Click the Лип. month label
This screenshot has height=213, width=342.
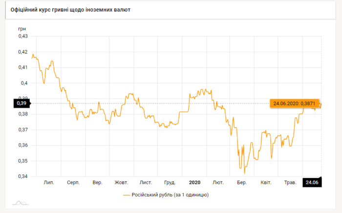point(49,182)
